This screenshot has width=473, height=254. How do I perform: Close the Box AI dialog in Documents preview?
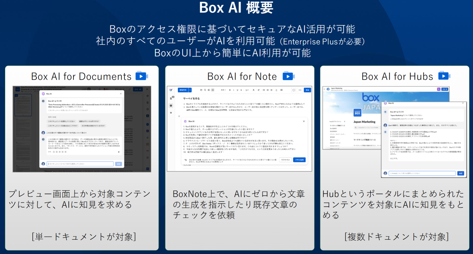pyautogui.click(x=121, y=94)
